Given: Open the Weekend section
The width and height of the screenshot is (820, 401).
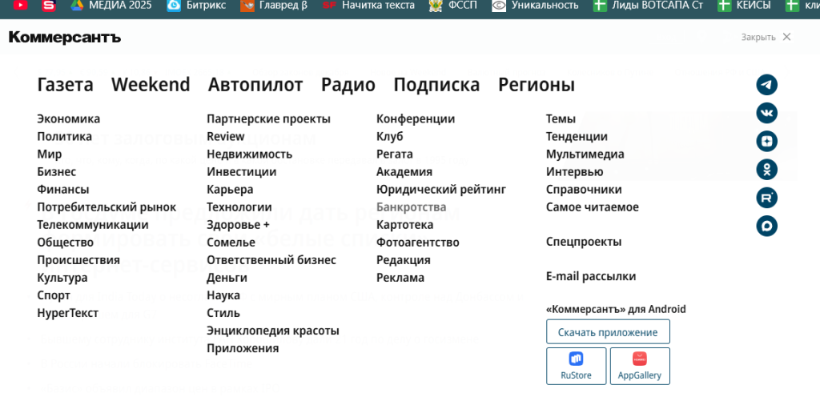Looking at the screenshot, I should (151, 85).
